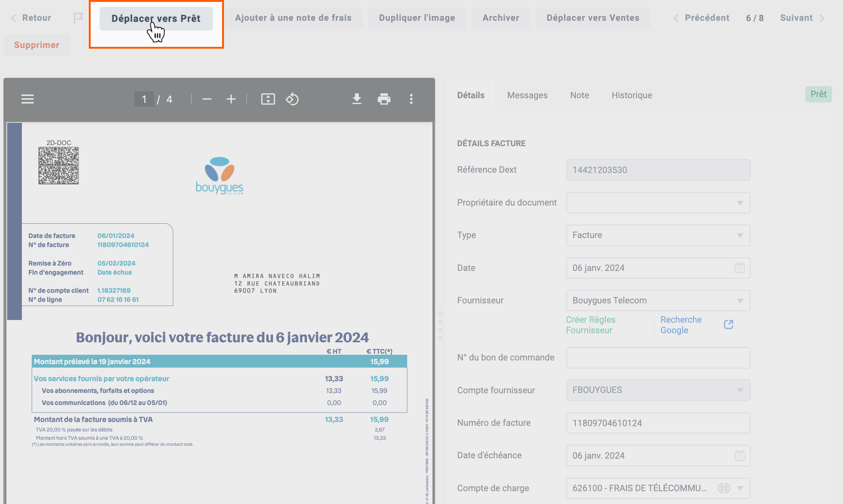This screenshot has width=843, height=504.
Task: Click the Numéro de facture field
Action: 658,423
